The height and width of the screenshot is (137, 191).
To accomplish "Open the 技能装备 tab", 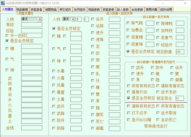I will tap(36, 10).
